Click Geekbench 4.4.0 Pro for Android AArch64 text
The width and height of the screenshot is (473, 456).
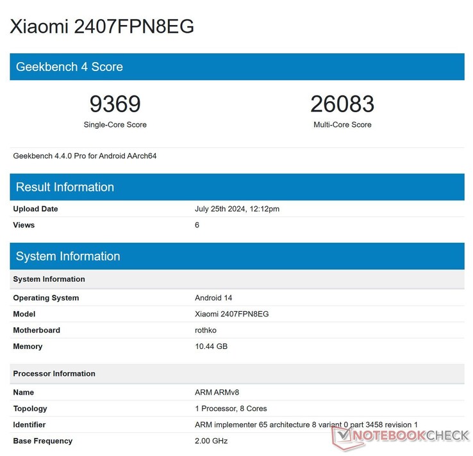tap(85, 156)
